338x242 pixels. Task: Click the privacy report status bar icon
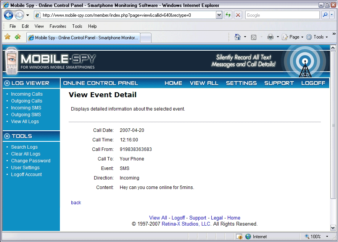click(x=239, y=237)
